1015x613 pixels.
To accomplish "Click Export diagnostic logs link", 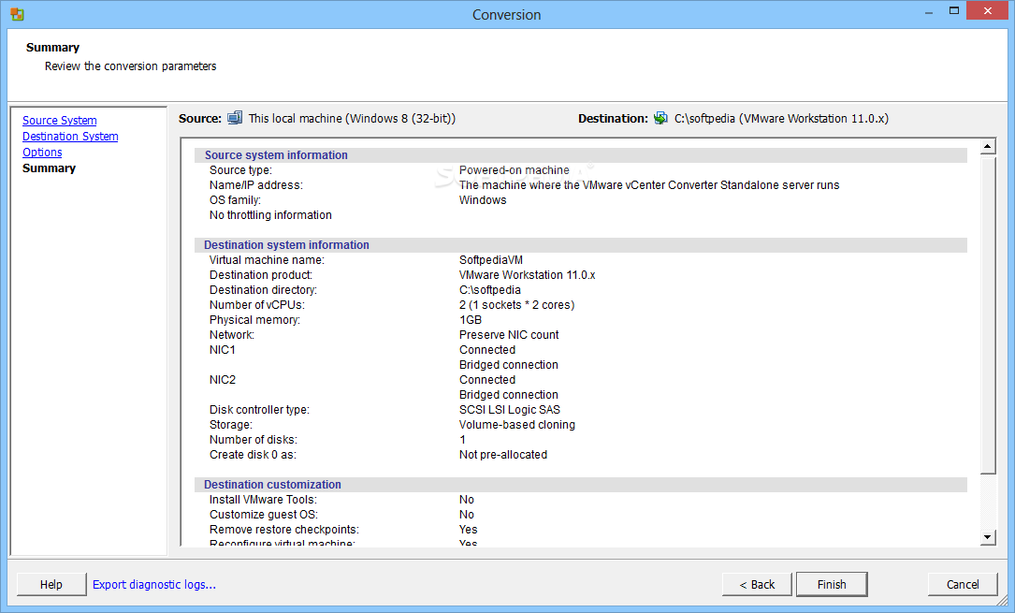I will click(154, 585).
